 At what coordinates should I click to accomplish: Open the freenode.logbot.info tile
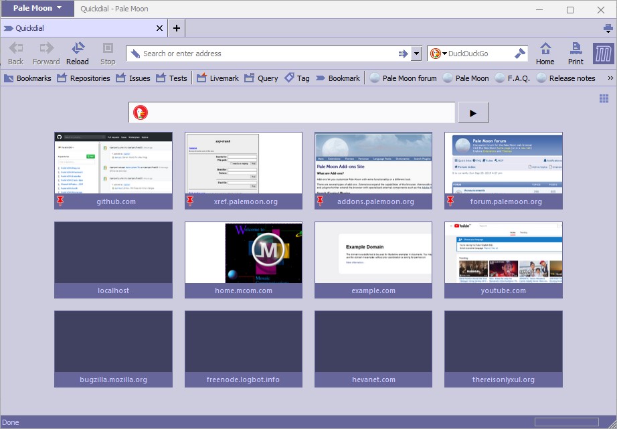[244, 349]
